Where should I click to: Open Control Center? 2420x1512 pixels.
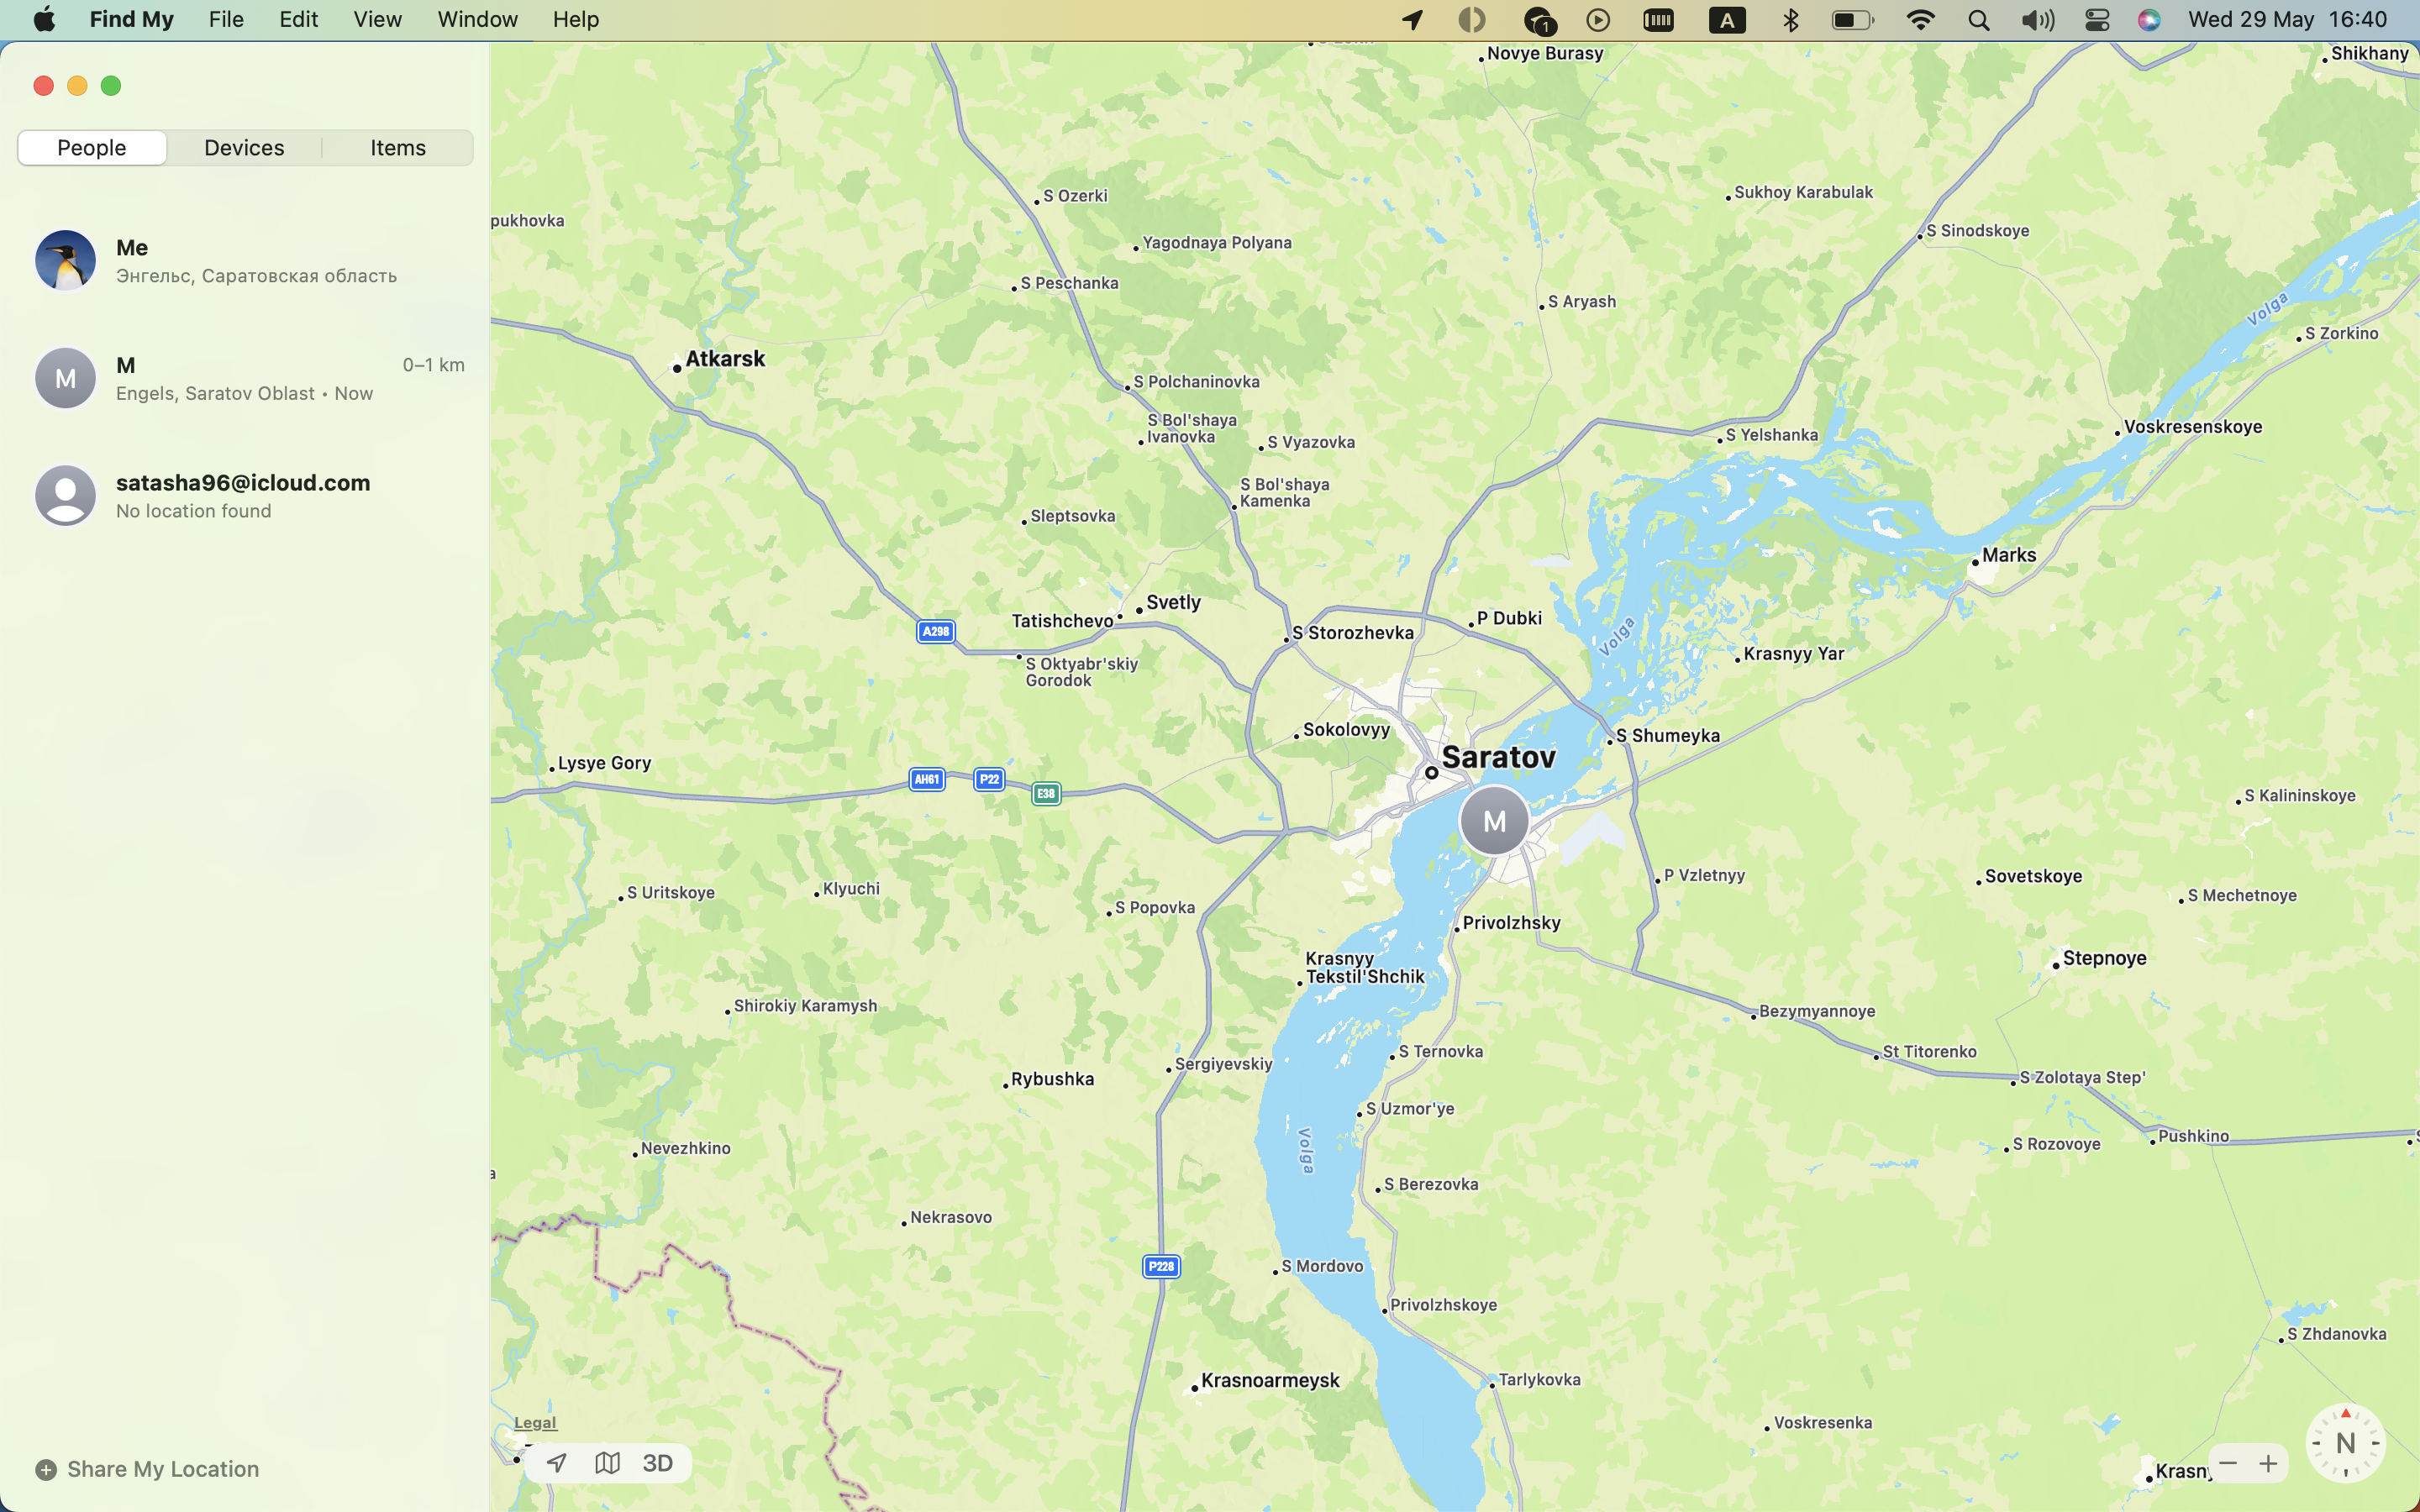click(2097, 19)
